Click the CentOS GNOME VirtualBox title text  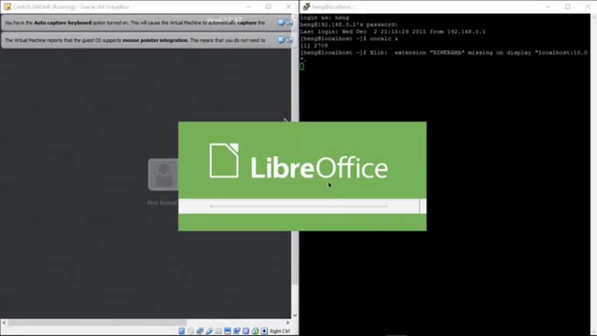71,7
